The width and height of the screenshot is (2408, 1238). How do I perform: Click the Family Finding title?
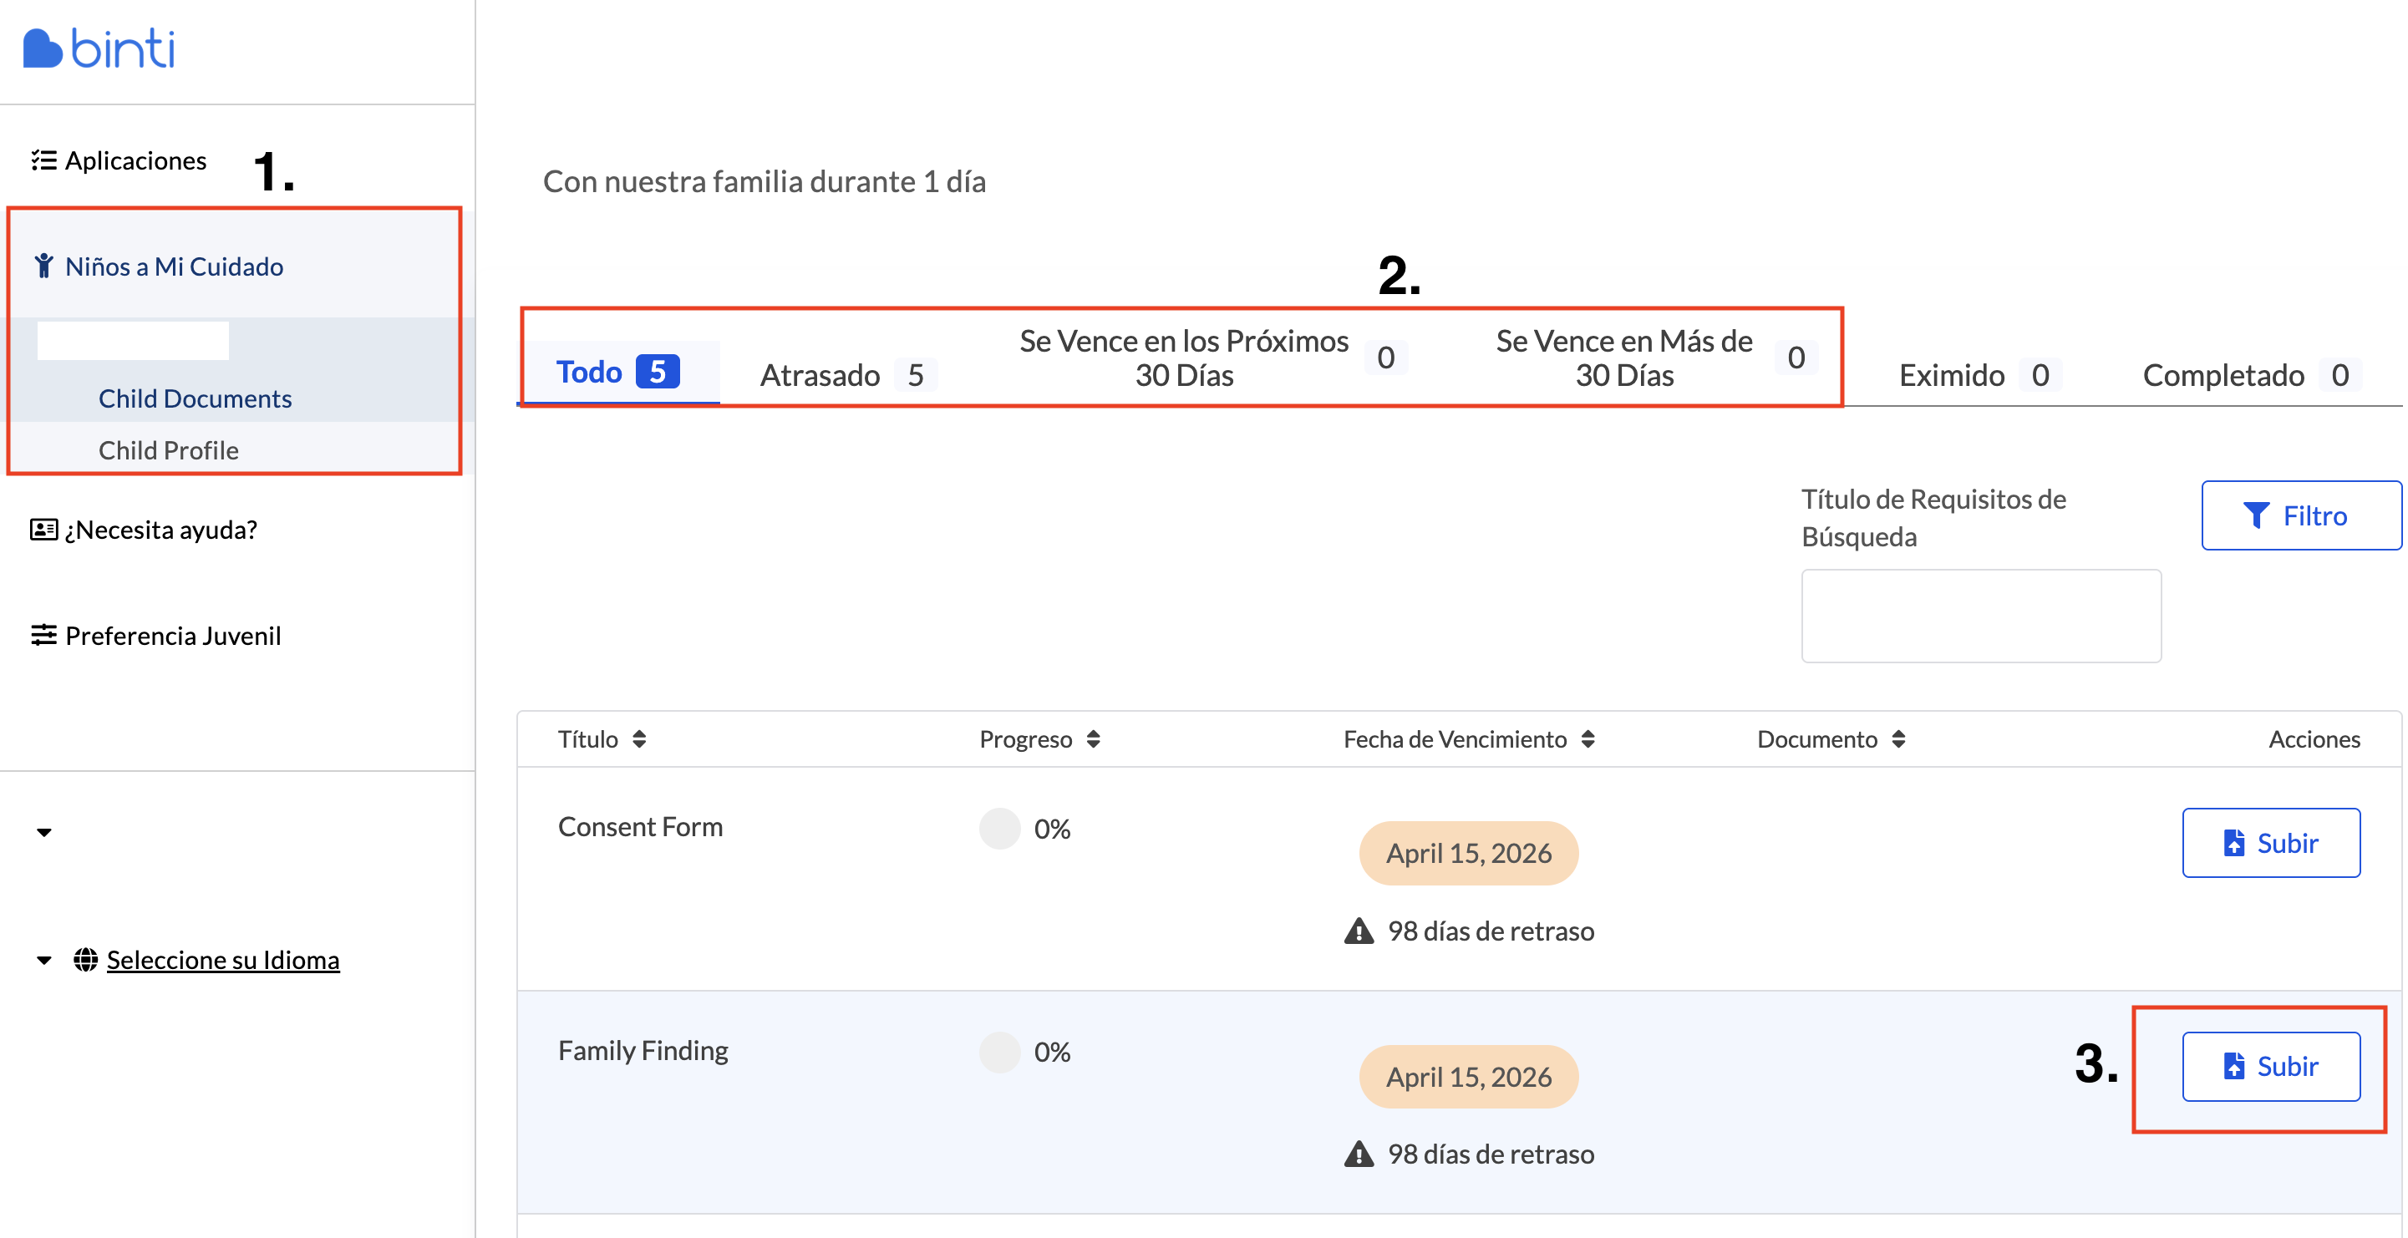[643, 1050]
